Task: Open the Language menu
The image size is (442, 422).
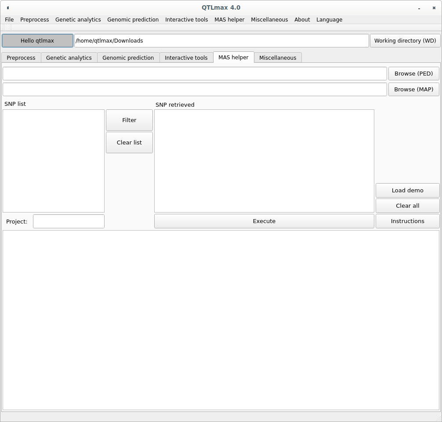Action: coord(329,20)
